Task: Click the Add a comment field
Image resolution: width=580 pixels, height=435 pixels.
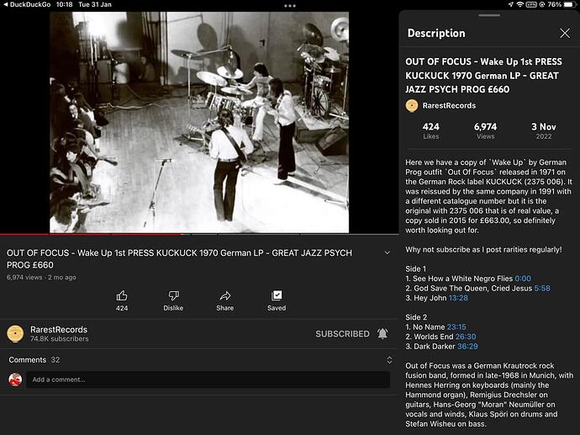Action: 208,379
